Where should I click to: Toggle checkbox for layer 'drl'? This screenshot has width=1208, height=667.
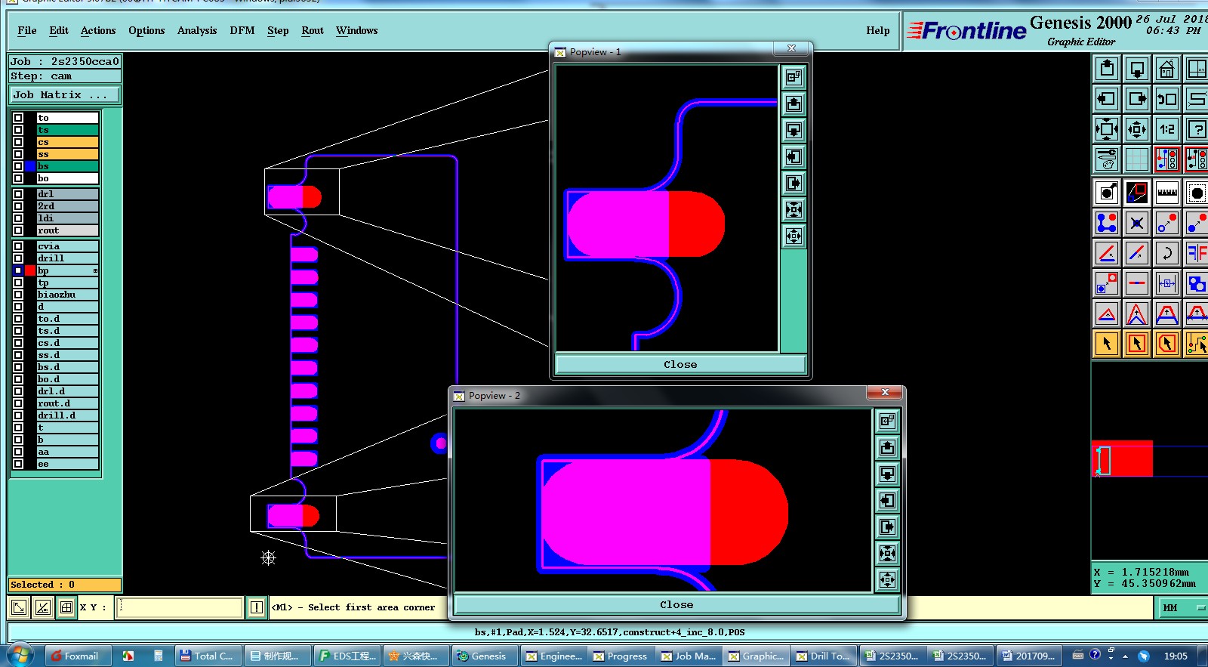18,194
